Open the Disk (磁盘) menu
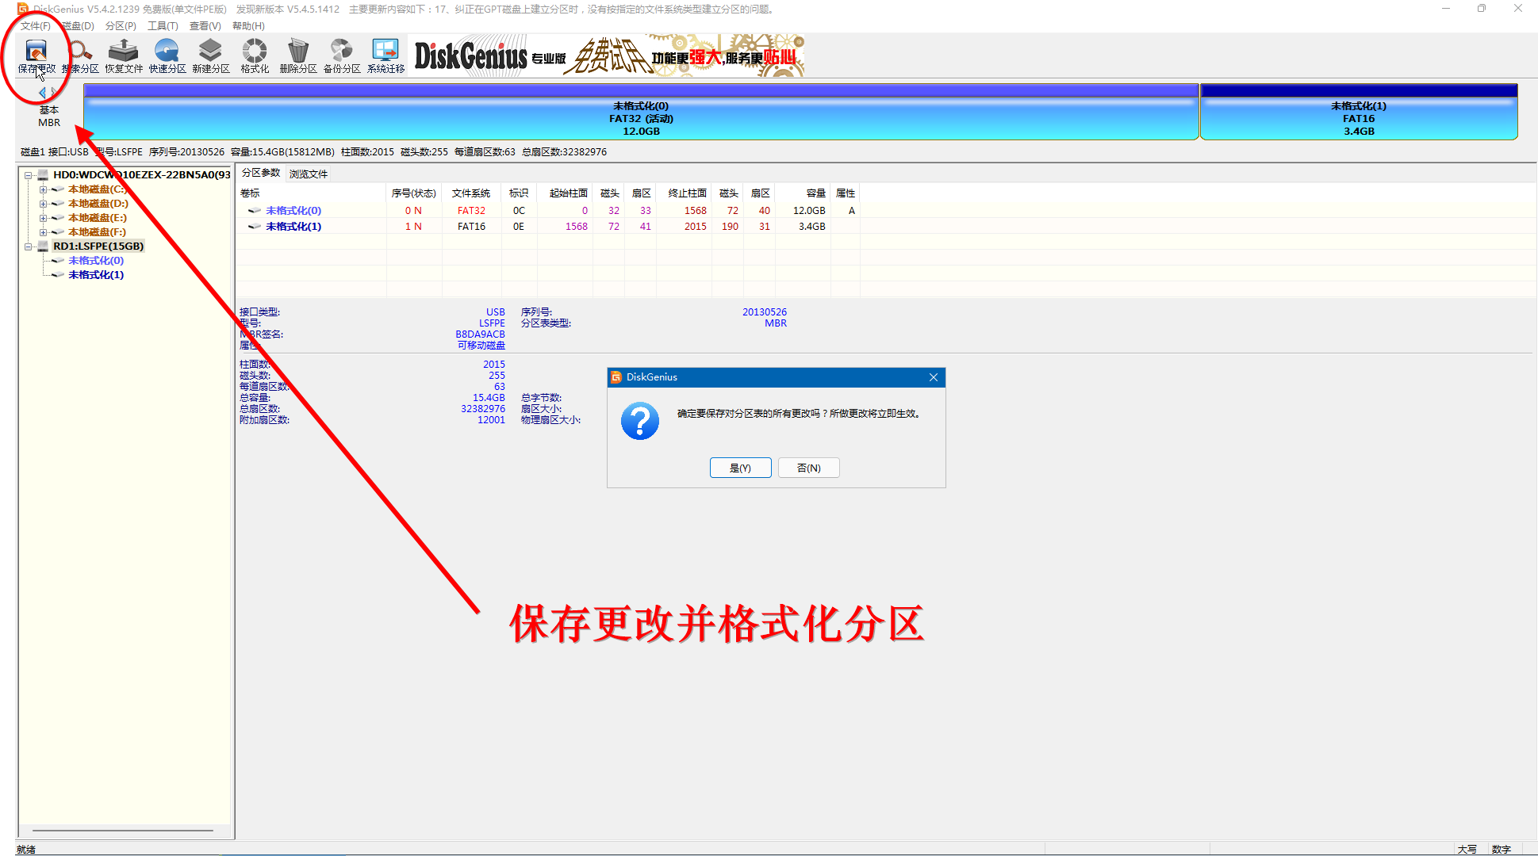The image size is (1538, 856). pyautogui.click(x=78, y=26)
